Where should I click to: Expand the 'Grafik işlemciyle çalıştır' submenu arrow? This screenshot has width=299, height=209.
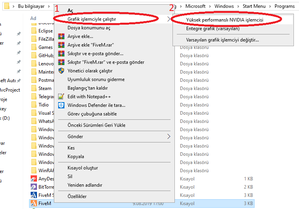(x=169, y=19)
